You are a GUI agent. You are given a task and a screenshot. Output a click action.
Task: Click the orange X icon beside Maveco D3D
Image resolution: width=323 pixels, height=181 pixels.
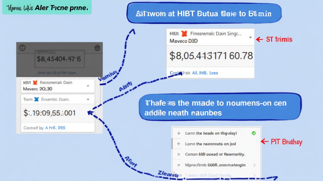185,34
